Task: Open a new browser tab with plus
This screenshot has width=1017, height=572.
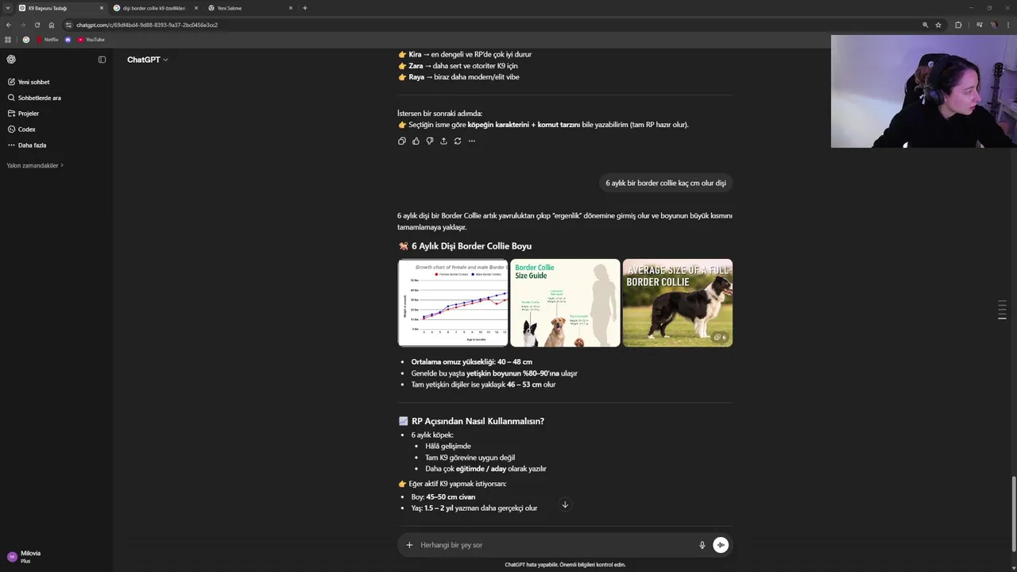Action: [x=305, y=8]
